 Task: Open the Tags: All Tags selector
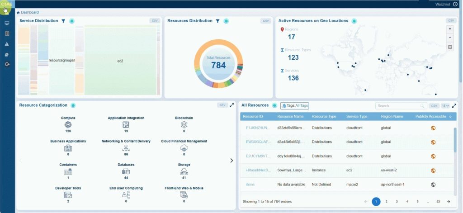click(294, 105)
